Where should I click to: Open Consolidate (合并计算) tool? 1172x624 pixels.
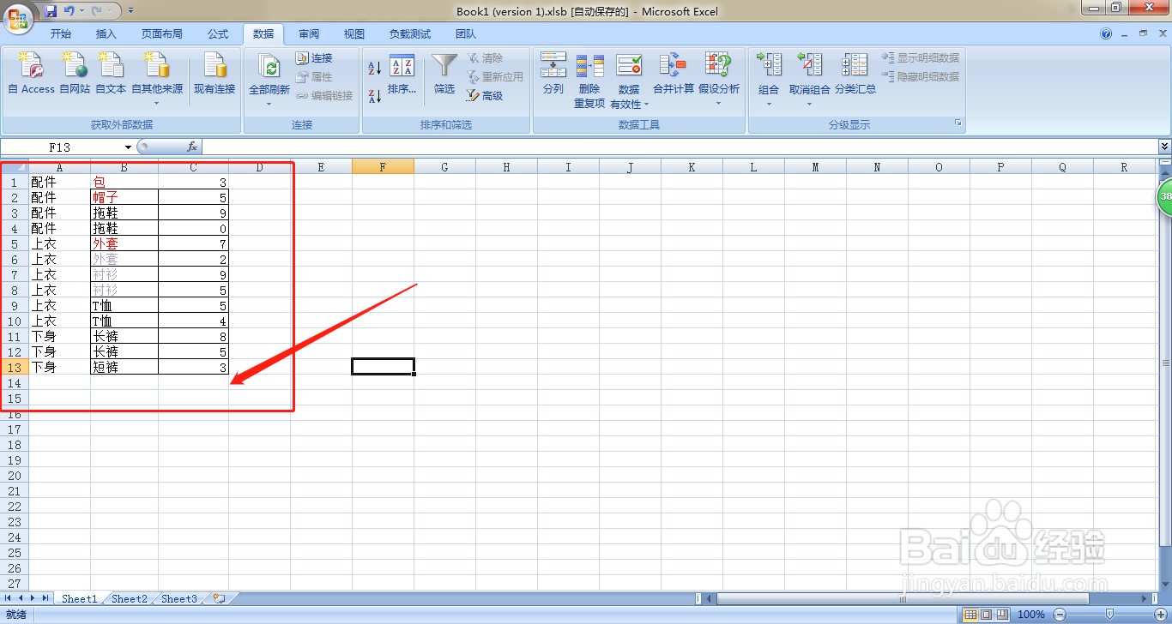[674, 74]
